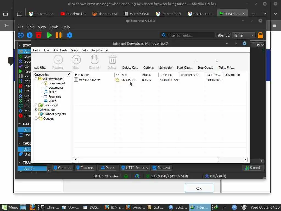
Task: Click the Add URL toolbar button
Action: [40, 68]
